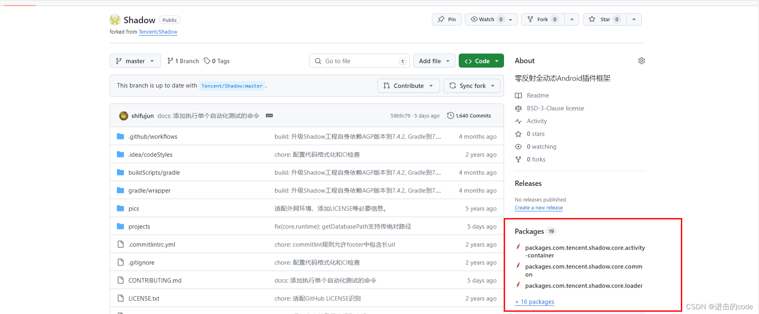
Task: Show the + 16 packages link
Action: click(x=534, y=302)
